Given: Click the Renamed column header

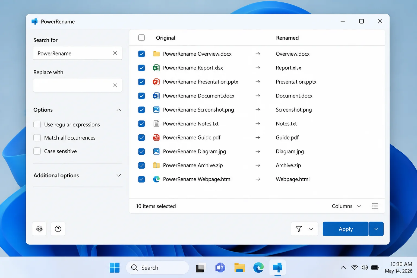Looking at the screenshot, I should click(287, 38).
